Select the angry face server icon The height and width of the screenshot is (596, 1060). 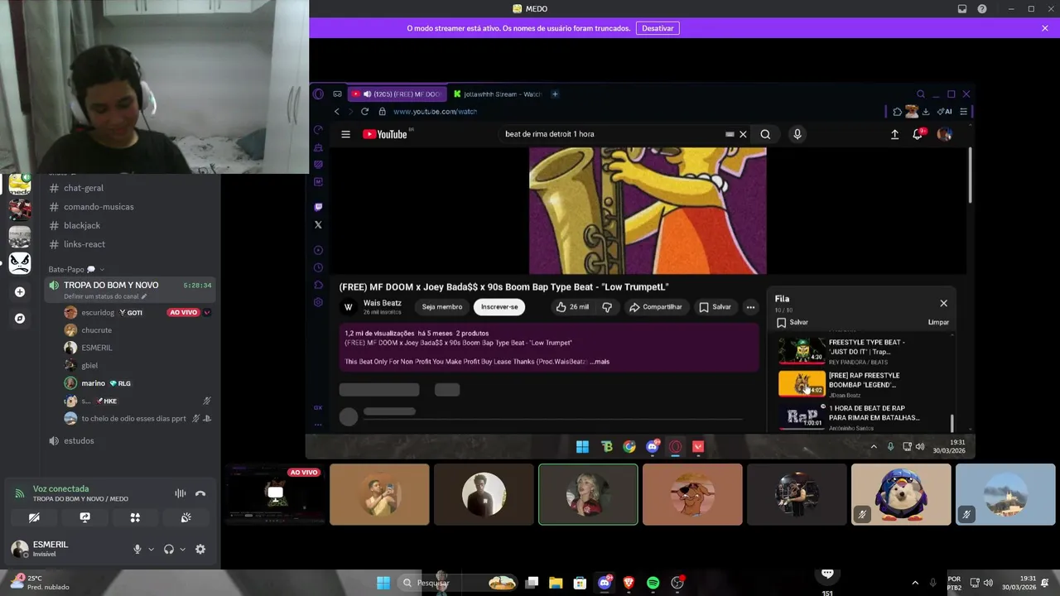click(20, 263)
